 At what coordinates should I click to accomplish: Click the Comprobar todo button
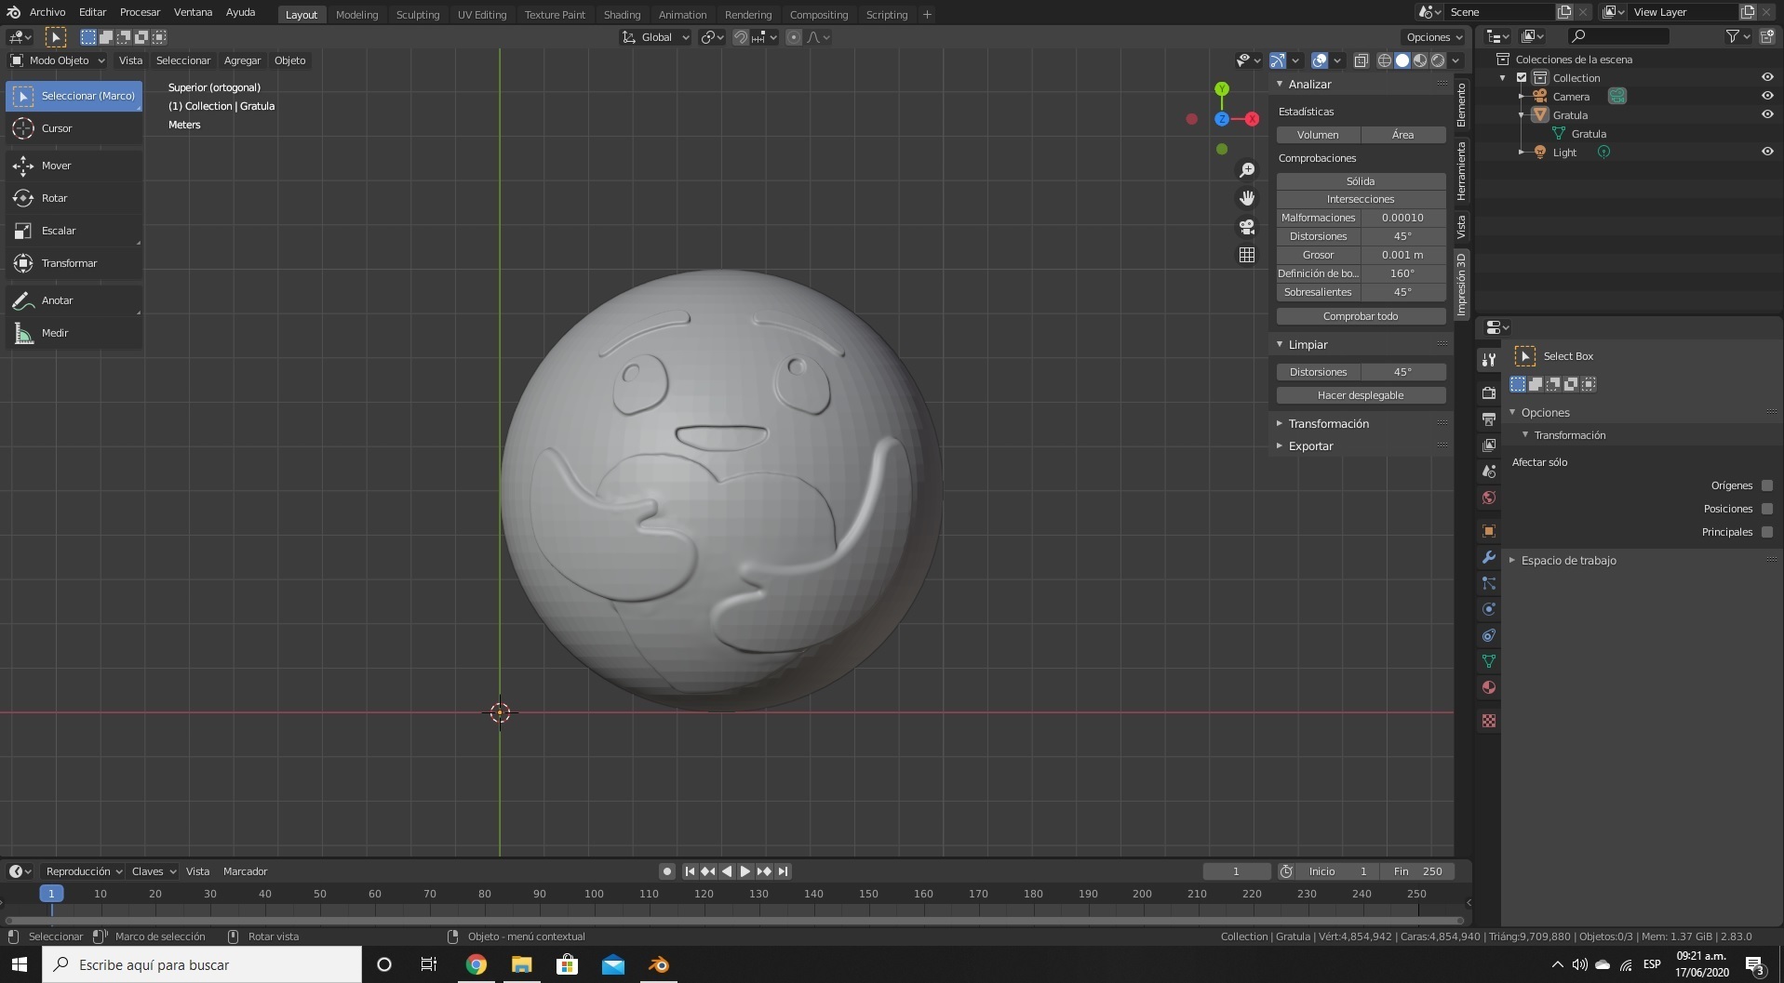click(x=1360, y=315)
